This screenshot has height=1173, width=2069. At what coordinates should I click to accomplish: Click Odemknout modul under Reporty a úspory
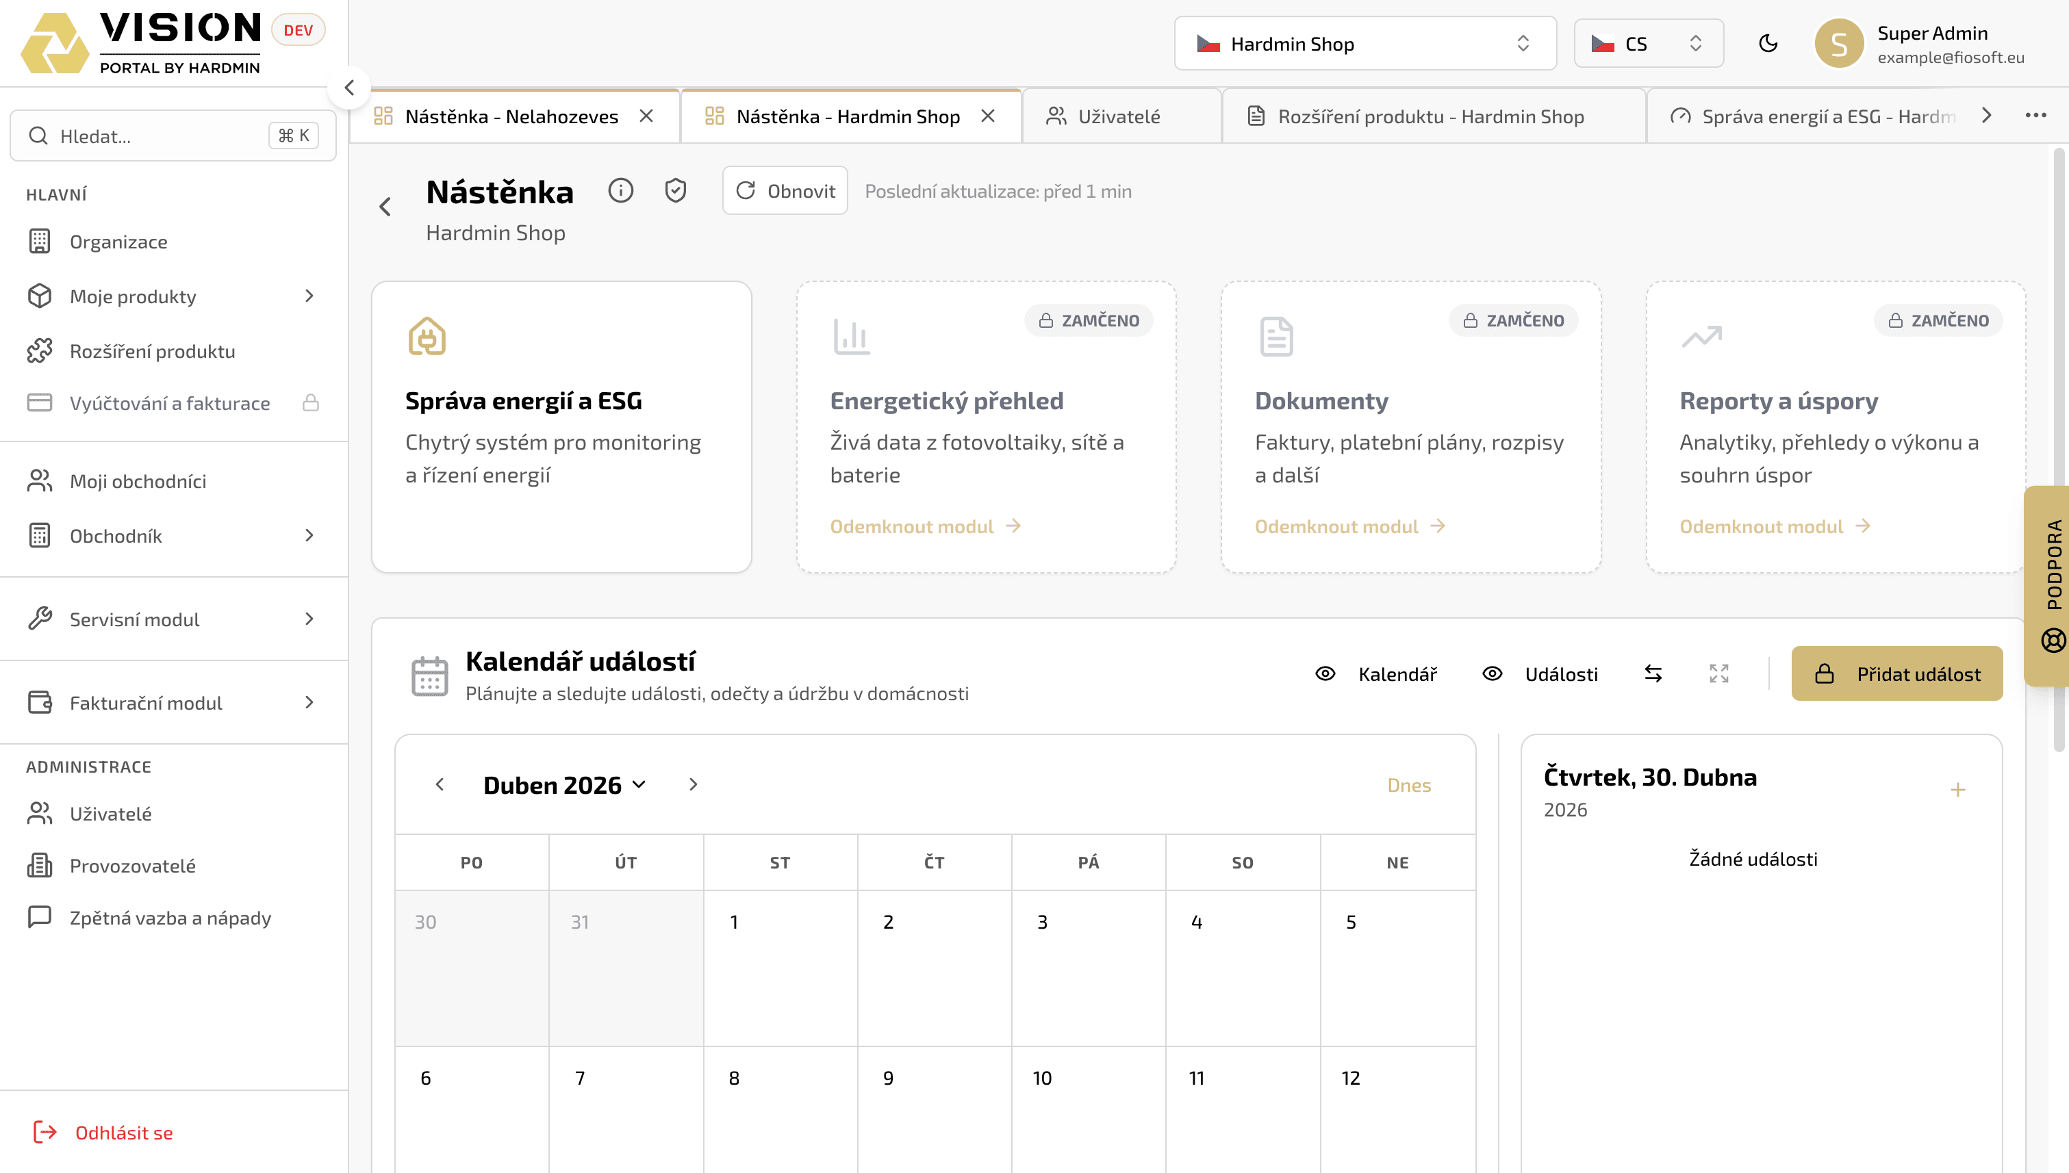point(1775,527)
